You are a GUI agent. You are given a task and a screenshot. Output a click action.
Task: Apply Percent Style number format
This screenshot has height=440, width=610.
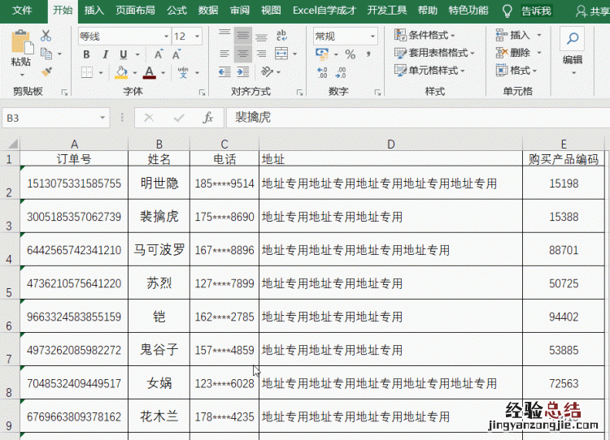point(350,54)
